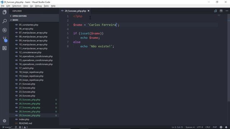Open Source Control view with badge

tap(5, 39)
